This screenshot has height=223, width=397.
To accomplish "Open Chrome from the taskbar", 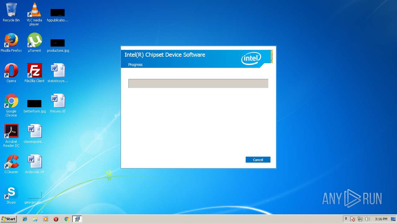I will point(66,219).
